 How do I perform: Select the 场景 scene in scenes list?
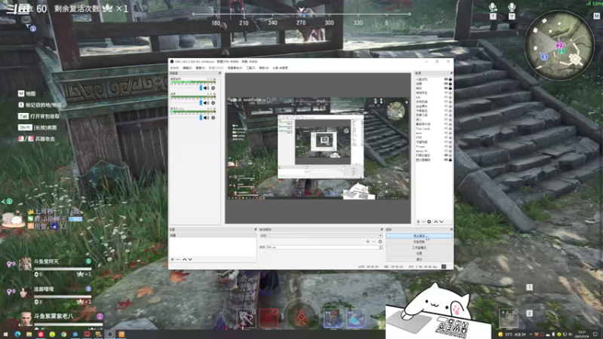point(213,235)
